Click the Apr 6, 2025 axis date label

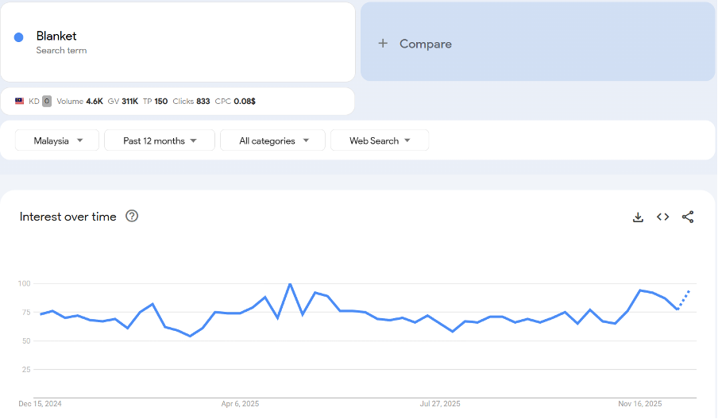pyautogui.click(x=241, y=404)
